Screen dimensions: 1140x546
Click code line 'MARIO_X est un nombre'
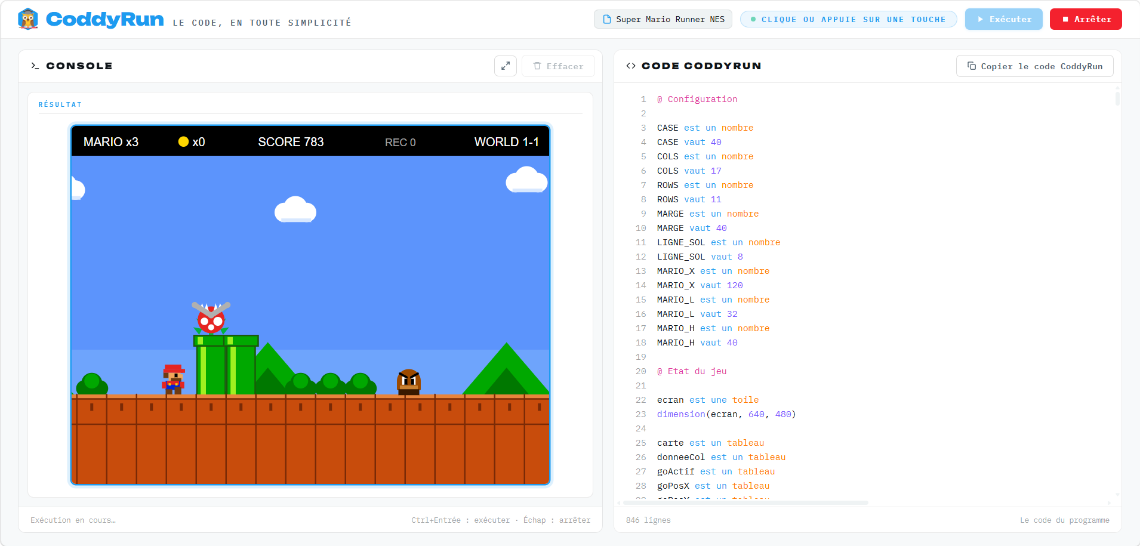click(x=713, y=271)
